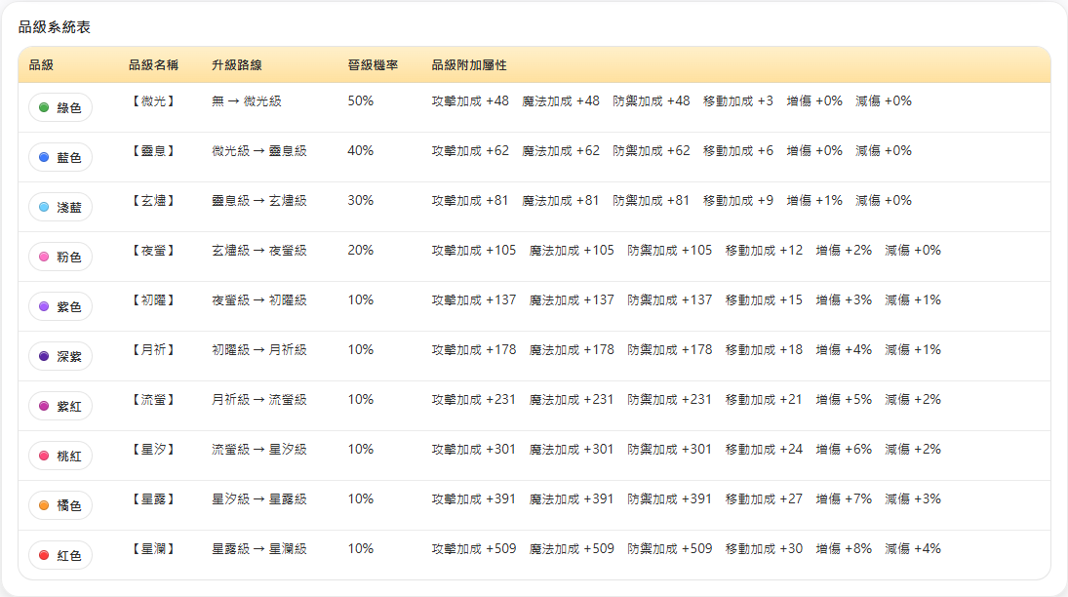Click the blue 藍色 grade badge
Viewport: 1068px width, 597px height.
(60, 157)
